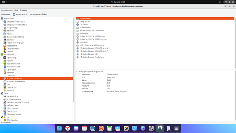Click Копировать в буфер button
The width and height of the screenshot is (236, 133).
(38, 14)
